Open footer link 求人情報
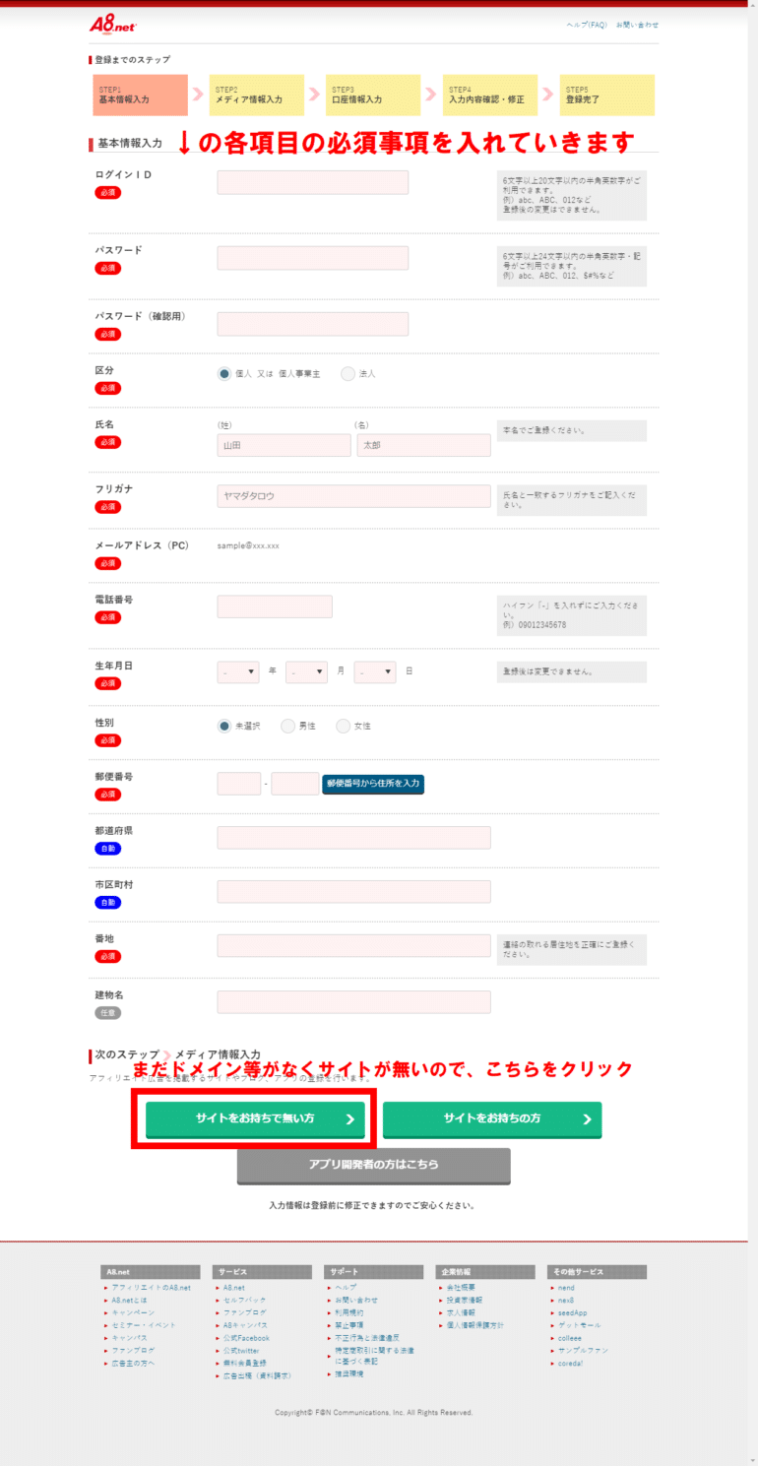 (460, 1313)
